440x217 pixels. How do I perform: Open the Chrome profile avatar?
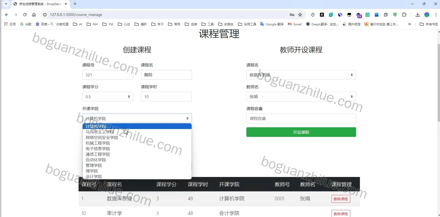427,15
